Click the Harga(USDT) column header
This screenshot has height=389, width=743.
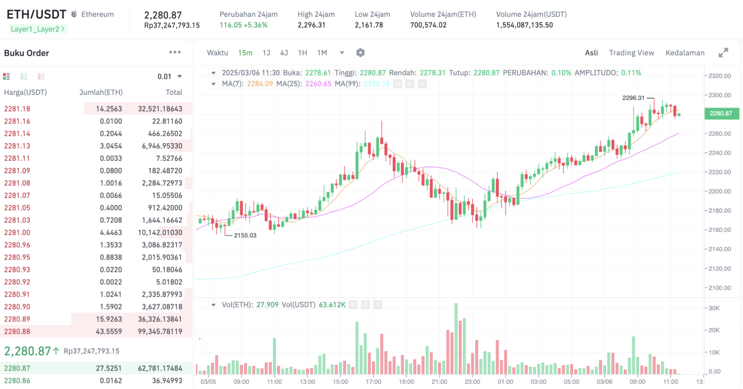tap(26, 92)
